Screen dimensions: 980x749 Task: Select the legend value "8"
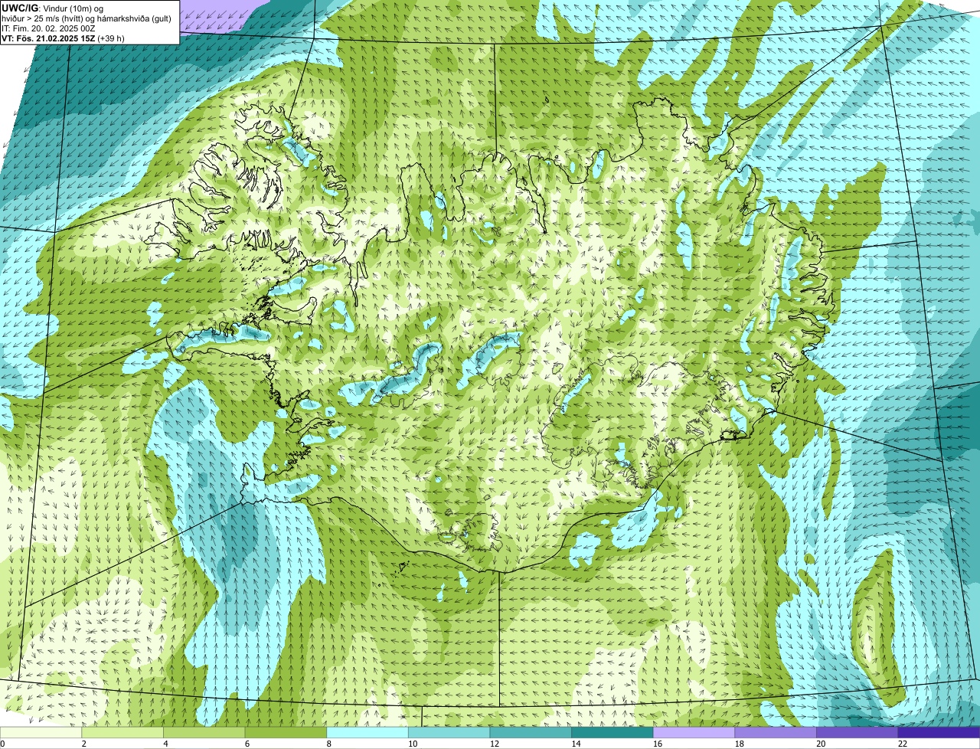328,744
